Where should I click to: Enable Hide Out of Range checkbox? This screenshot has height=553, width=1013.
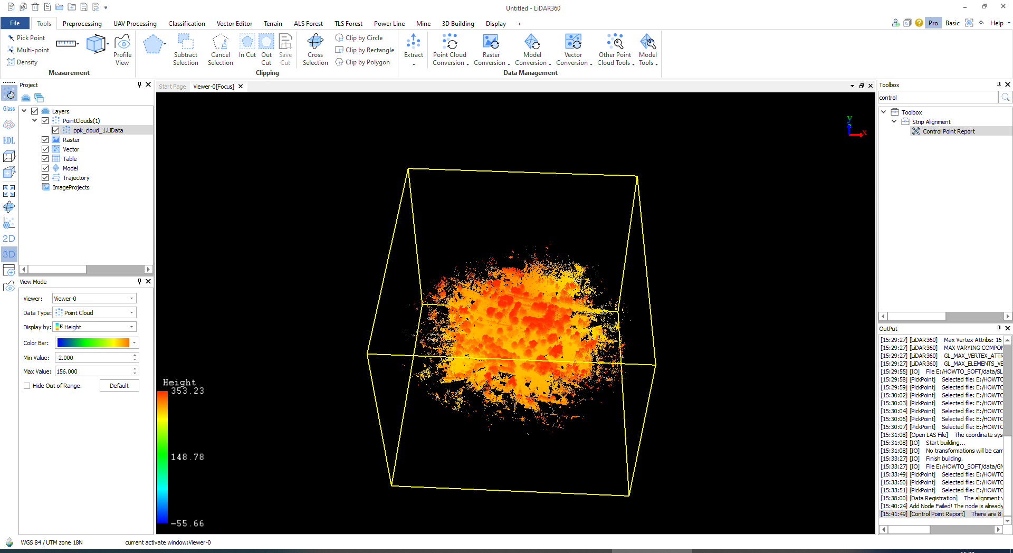pyautogui.click(x=27, y=386)
